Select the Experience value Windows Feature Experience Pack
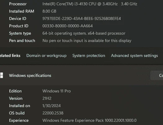163x125 pixels. (x=89, y=120)
